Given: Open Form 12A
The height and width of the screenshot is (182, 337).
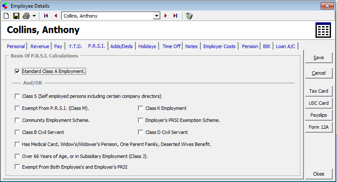Looking at the screenshot, I should [319, 127].
